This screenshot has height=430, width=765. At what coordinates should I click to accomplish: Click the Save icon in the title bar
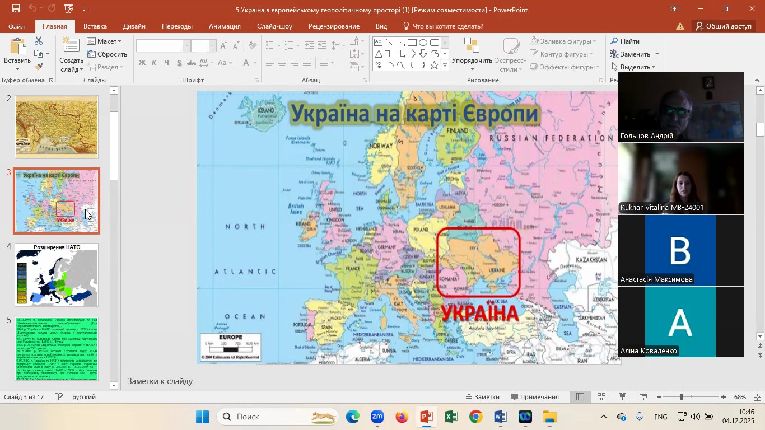click(x=16, y=9)
